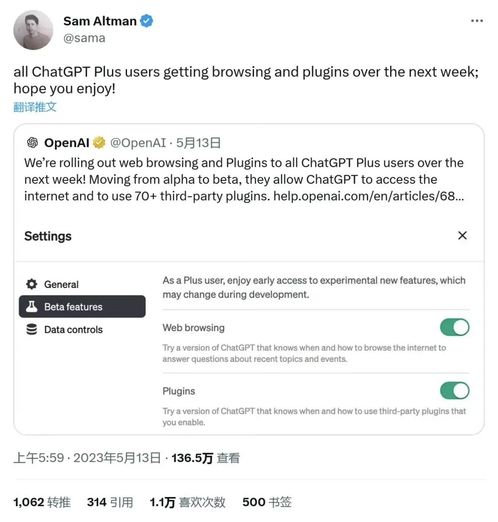Click the Data controls database icon

click(32, 329)
